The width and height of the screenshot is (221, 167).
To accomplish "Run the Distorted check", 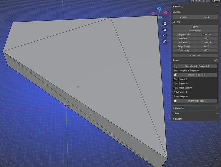I will pyautogui.click(x=184, y=38).
